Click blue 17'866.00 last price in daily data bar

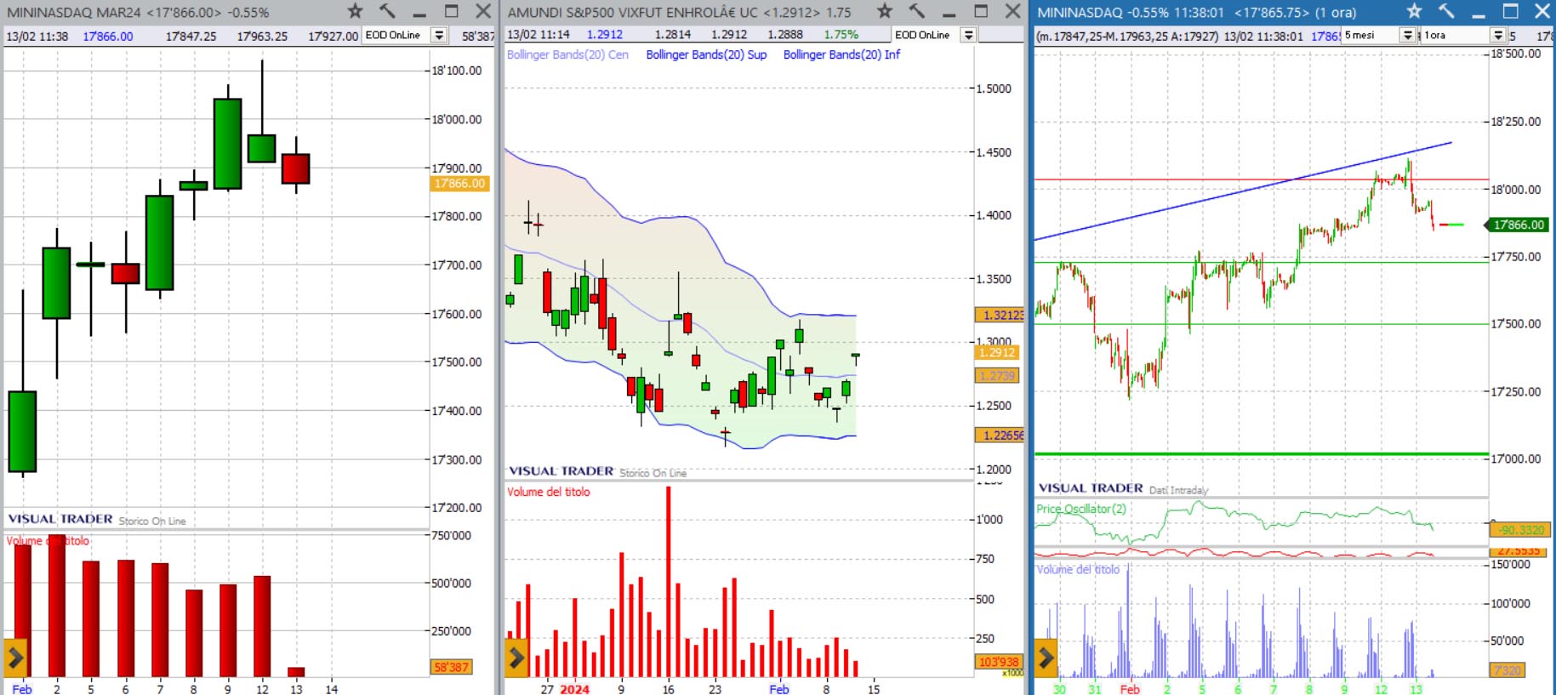pyautogui.click(x=108, y=37)
